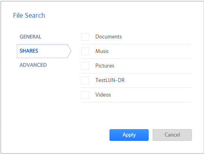Click the Music label text
204x155 pixels.
click(102, 51)
